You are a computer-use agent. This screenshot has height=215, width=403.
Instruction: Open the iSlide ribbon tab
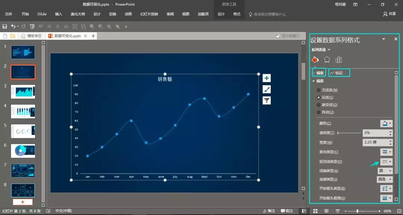(42, 14)
